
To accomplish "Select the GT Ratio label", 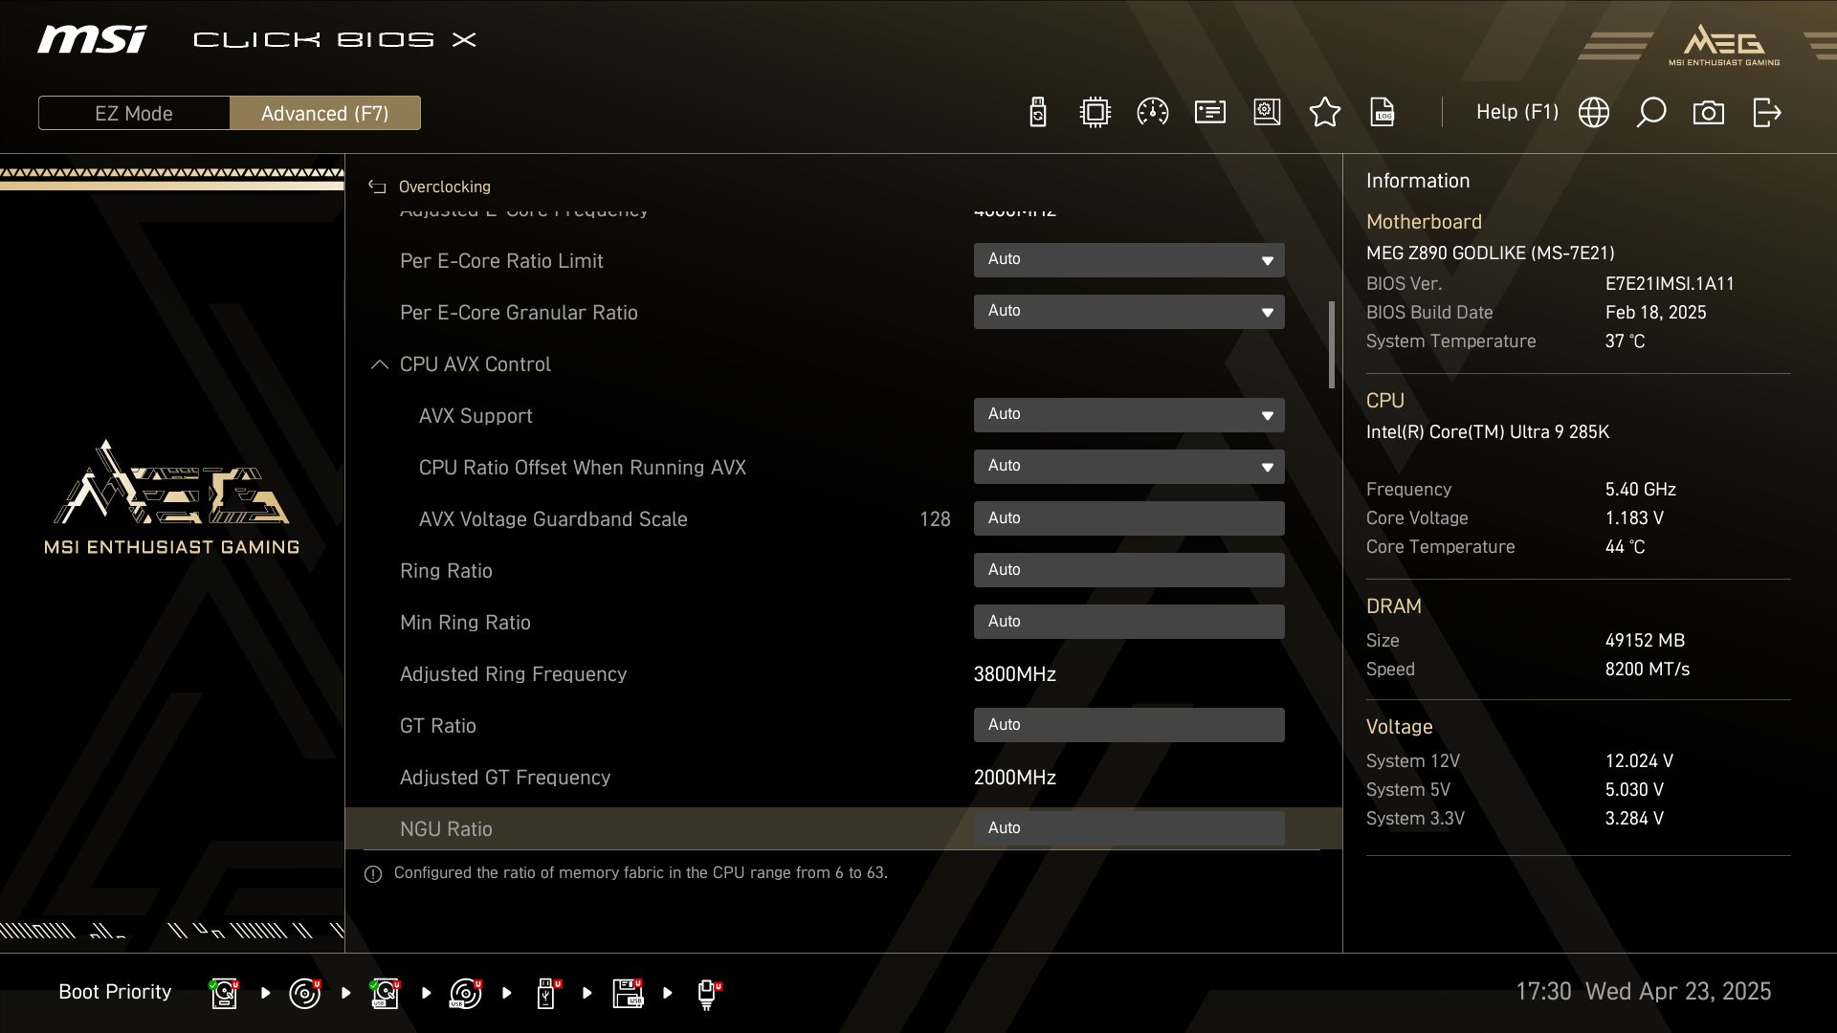I will pyautogui.click(x=437, y=726).
